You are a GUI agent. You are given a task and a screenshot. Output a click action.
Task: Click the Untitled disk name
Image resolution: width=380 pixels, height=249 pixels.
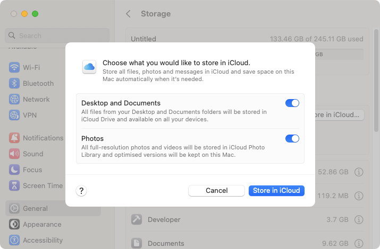point(143,39)
